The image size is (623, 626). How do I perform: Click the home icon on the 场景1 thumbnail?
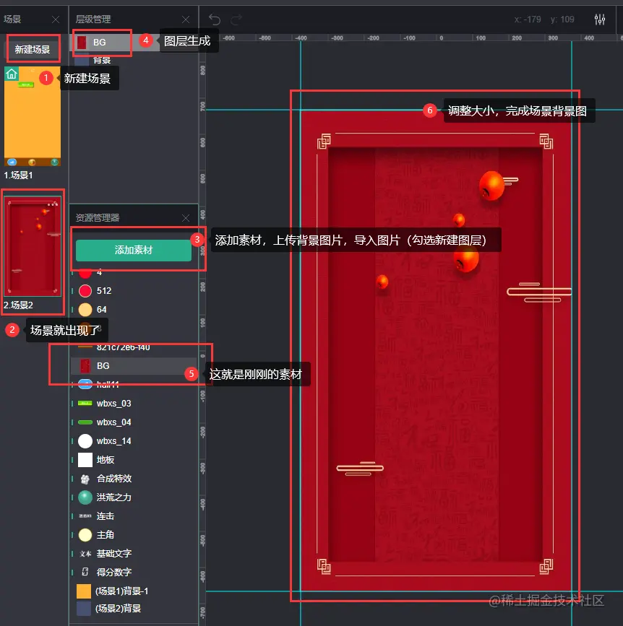point(12,74)
